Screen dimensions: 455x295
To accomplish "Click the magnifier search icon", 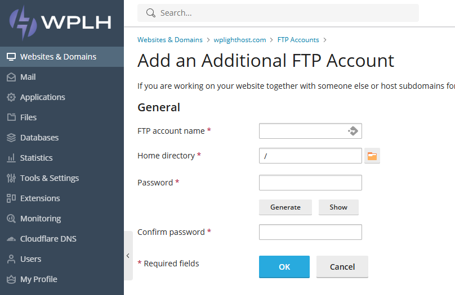I will 150,13.
